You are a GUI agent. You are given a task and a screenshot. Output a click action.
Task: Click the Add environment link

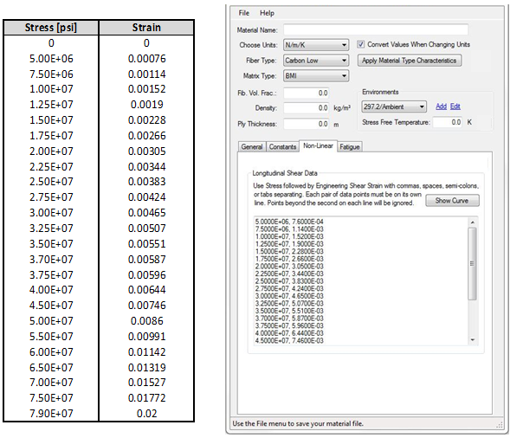coord(441,106)
